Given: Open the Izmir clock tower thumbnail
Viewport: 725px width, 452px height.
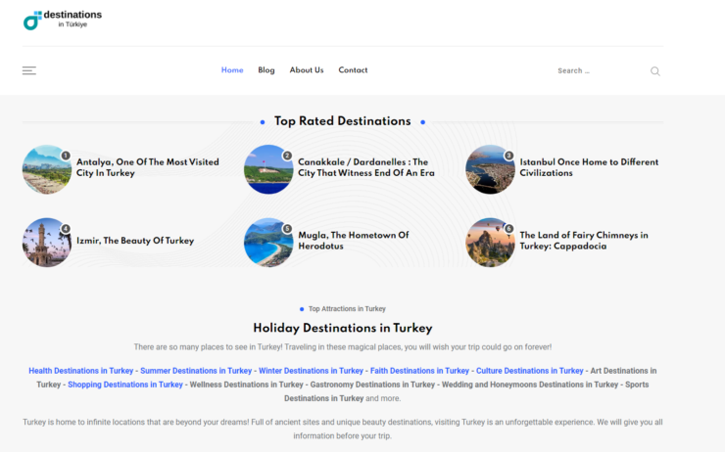Looking at the screenshot, I should coord(47,243).
